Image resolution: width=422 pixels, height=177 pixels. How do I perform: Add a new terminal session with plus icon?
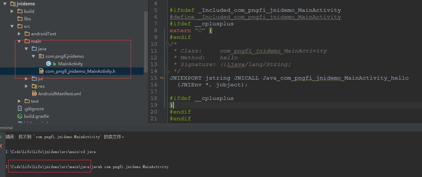point(1,137)
